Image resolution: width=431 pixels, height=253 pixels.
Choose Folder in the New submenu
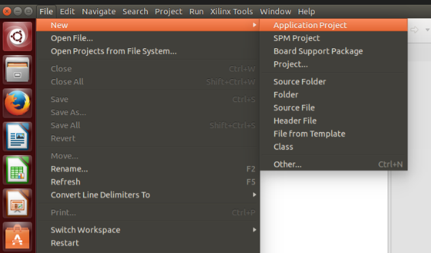(334, 95)
